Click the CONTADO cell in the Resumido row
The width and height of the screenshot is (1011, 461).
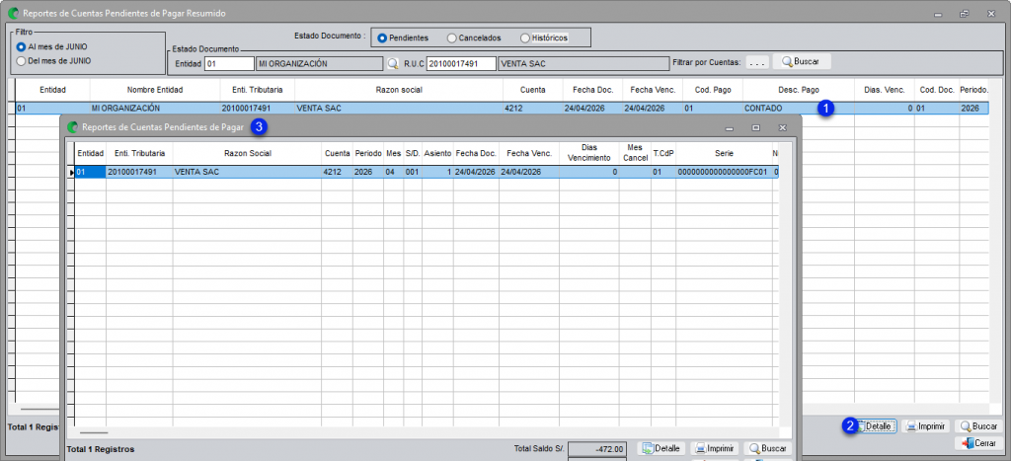pos(798,109)
